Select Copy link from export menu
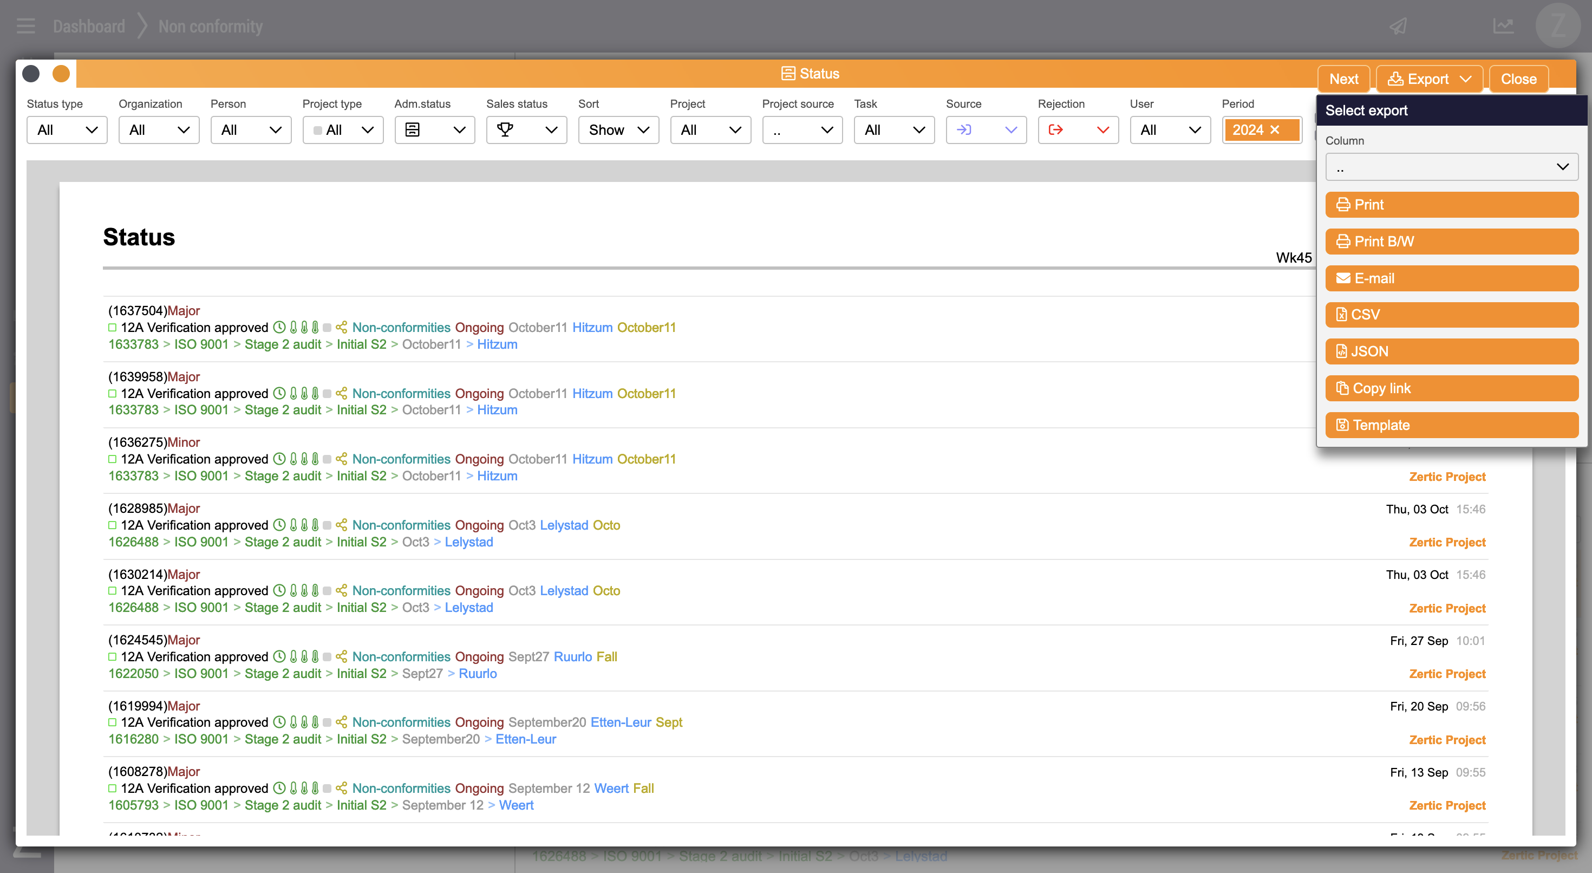Image resolution: width=1592 pixels, height=873 pixels. 1451,388
